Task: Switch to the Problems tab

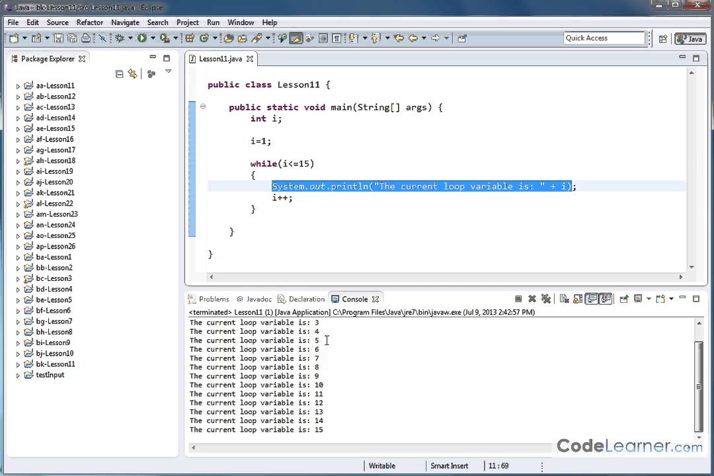Action: click(209, 299)
